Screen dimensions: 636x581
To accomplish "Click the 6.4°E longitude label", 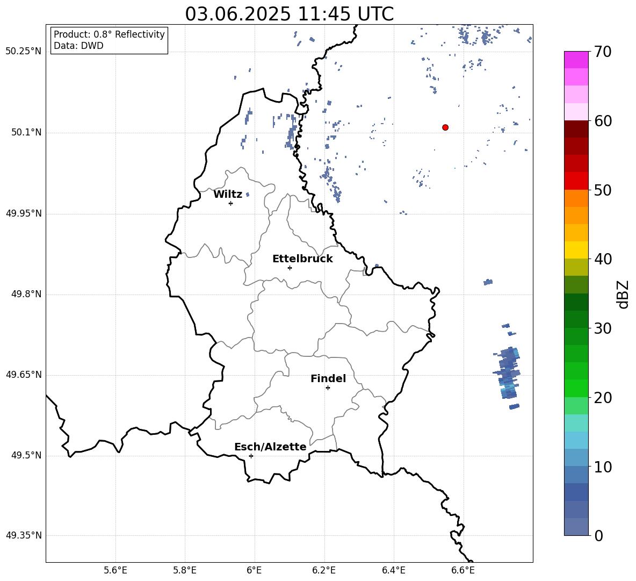I will click(393, 570).
